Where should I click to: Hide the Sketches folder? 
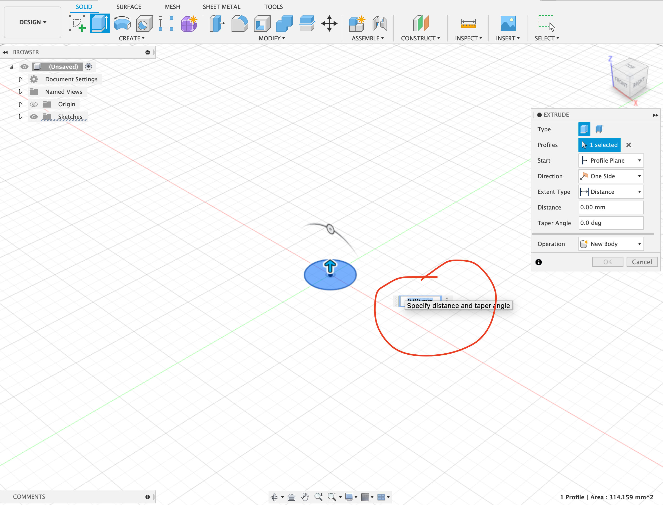pyautogui.click(x=34, y=117)
